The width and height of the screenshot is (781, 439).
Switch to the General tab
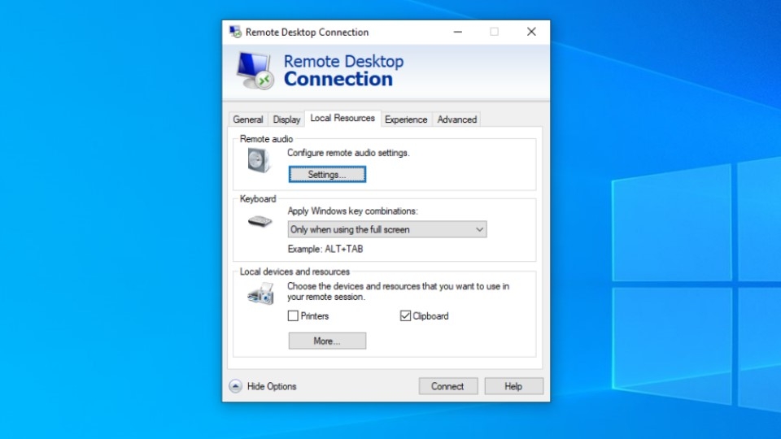[247, 120]
